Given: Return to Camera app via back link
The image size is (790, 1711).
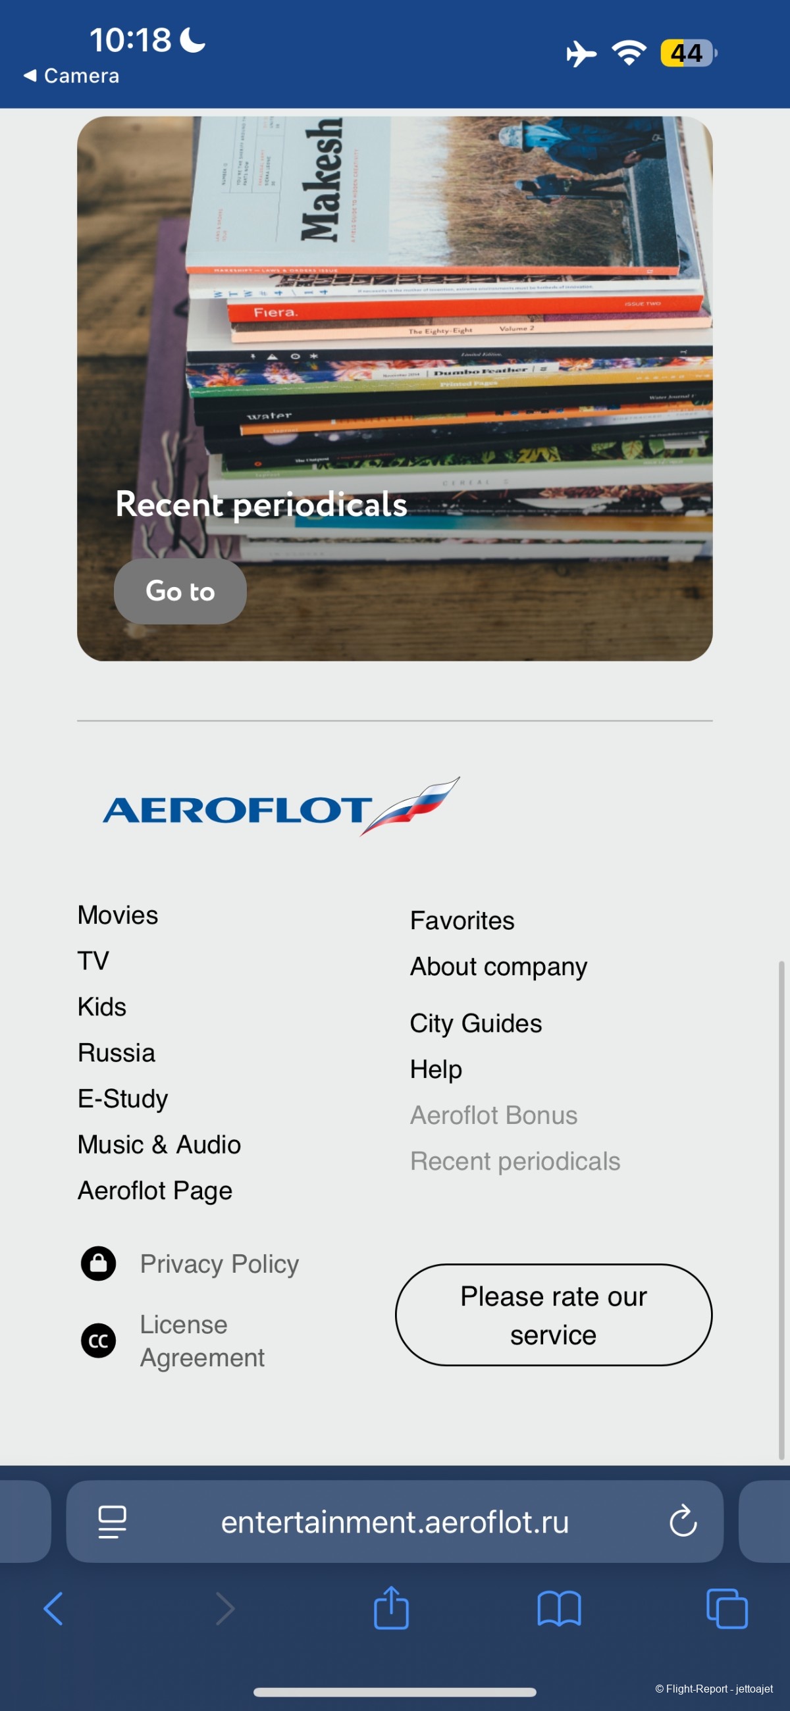Looking at the screenshot, I should click(72, 76).
